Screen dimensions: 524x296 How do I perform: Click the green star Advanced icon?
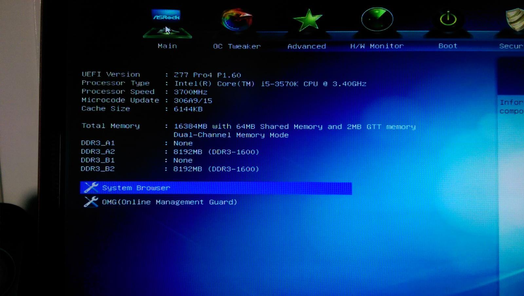[x=308, y=20]
